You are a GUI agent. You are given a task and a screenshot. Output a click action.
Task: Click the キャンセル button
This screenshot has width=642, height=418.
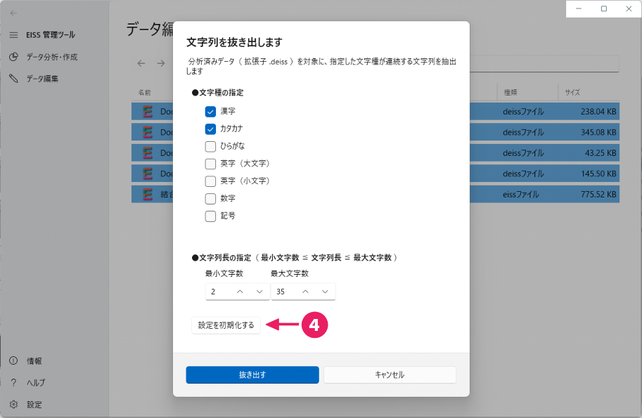390,375
